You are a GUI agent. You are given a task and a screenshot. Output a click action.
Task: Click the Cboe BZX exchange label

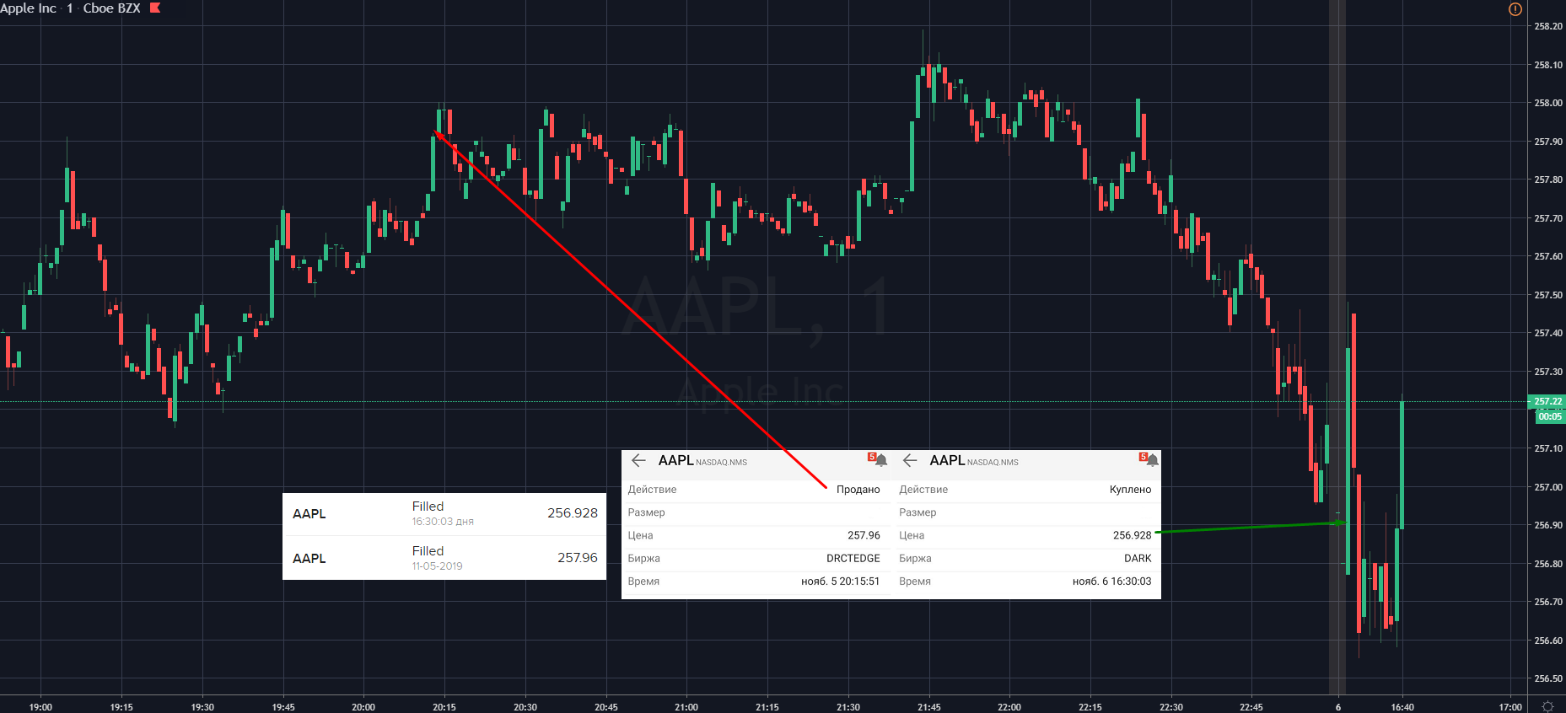[111, 8]
